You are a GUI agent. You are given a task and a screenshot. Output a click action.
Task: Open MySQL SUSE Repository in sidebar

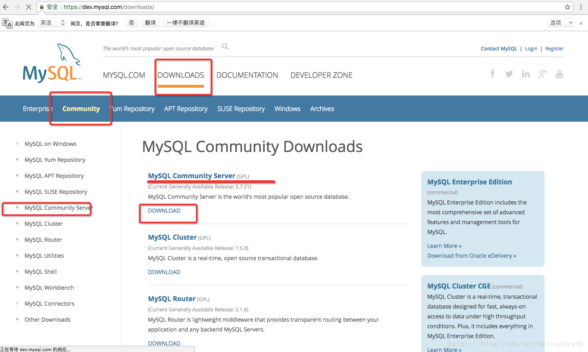[56, 192]
